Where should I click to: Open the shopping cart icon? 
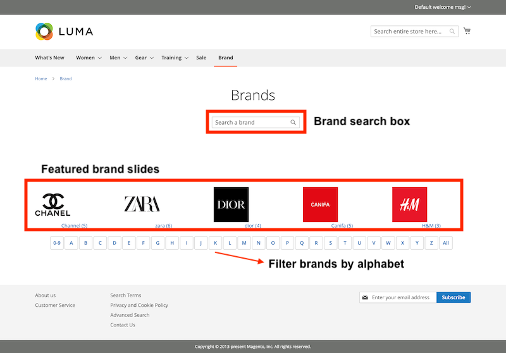[467, 31]
